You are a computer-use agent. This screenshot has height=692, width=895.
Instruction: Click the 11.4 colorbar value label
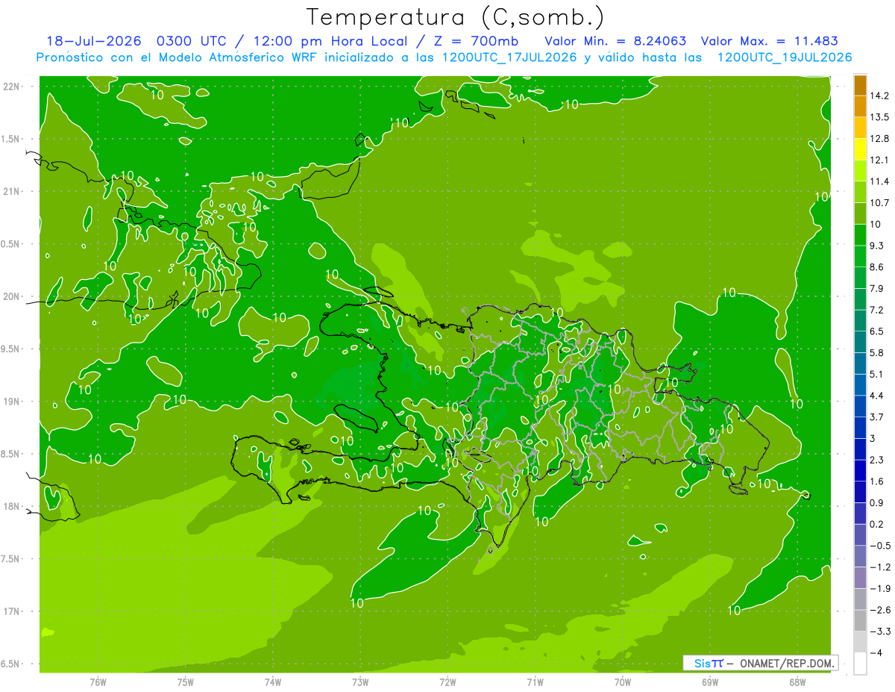pyautogui.click(x=879, y=181)
